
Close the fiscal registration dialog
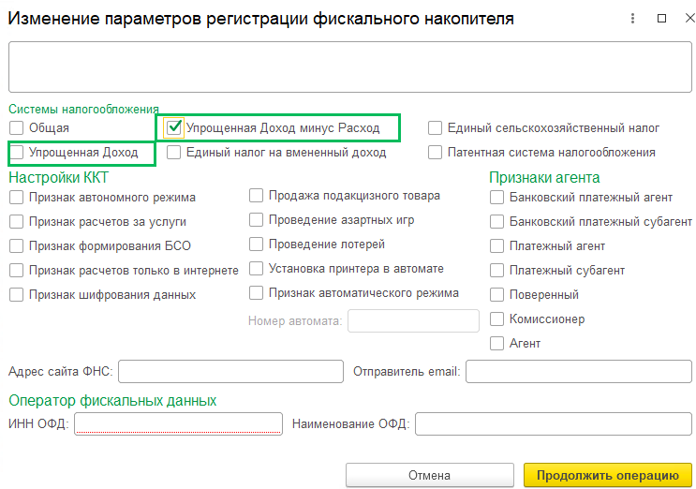point(683,18)
